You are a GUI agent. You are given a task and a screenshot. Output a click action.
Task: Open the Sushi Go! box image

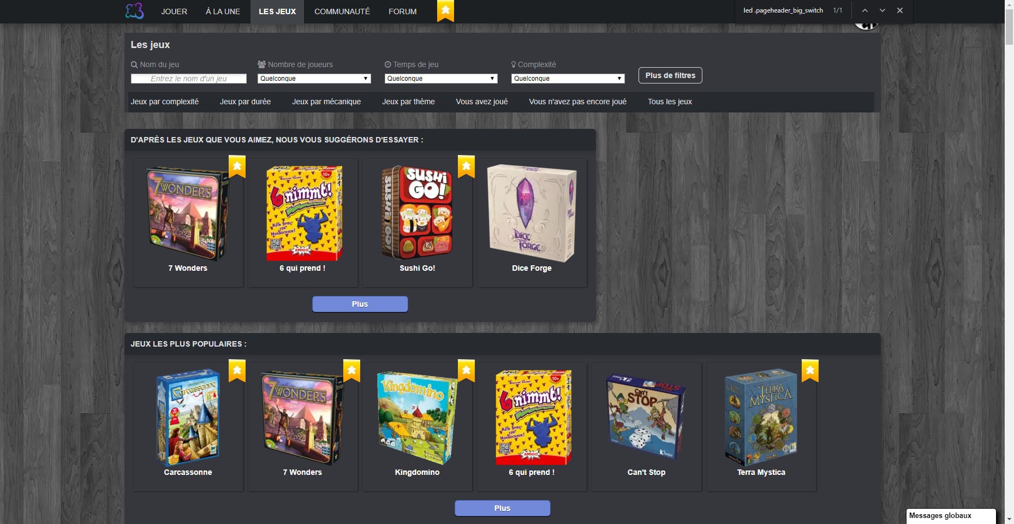[417, 212]
